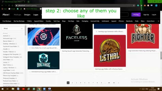This screenshot has width=162, height=91.
Task: Select Mugs category
Action: (x=64, y=21)
